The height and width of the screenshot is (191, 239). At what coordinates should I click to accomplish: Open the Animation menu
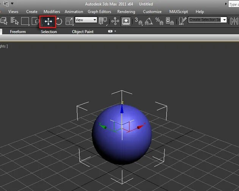[74, 12]
